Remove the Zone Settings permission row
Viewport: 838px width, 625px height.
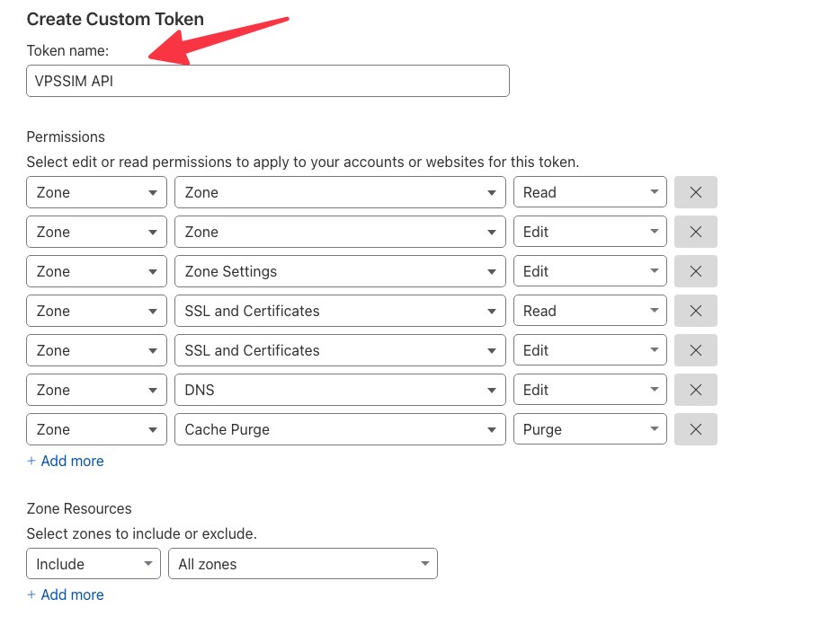click(x=695, y=271)
